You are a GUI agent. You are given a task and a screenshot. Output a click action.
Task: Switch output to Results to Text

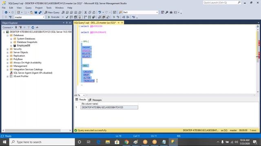click(x=100, y=17)
